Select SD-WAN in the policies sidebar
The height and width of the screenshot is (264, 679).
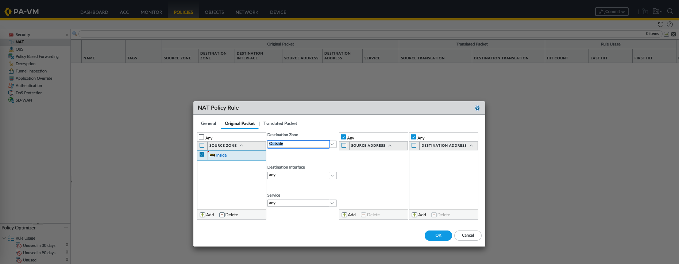tap(24, 100)
